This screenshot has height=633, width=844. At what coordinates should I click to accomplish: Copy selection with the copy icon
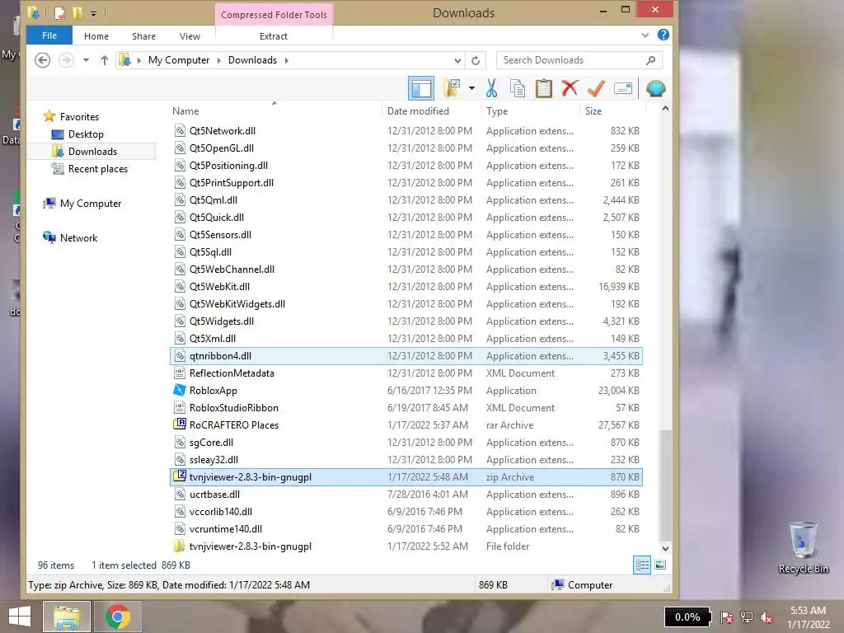click(x=518, y=88)
